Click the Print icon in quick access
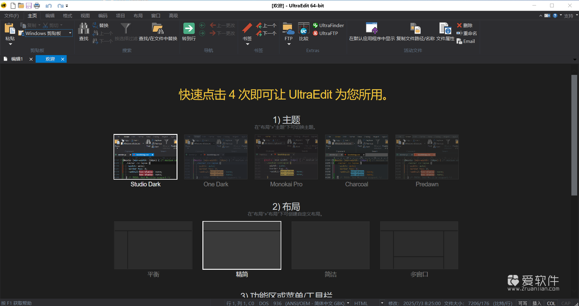 click(x=37, y=5)
